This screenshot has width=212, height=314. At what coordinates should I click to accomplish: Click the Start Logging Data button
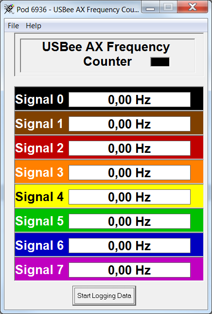click(104, 296)
